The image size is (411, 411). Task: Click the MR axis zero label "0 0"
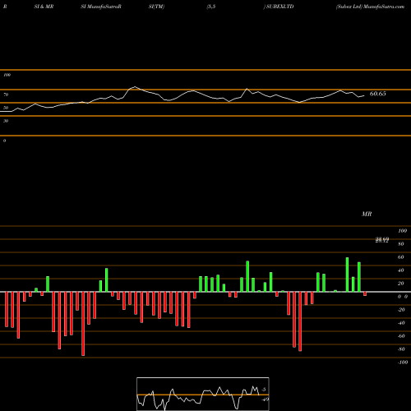[403, 297]
